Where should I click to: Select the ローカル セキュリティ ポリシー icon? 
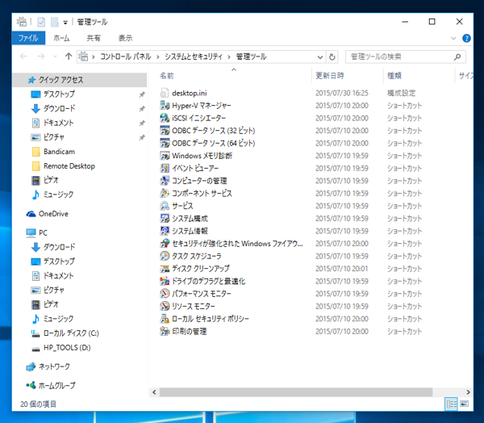165,319
